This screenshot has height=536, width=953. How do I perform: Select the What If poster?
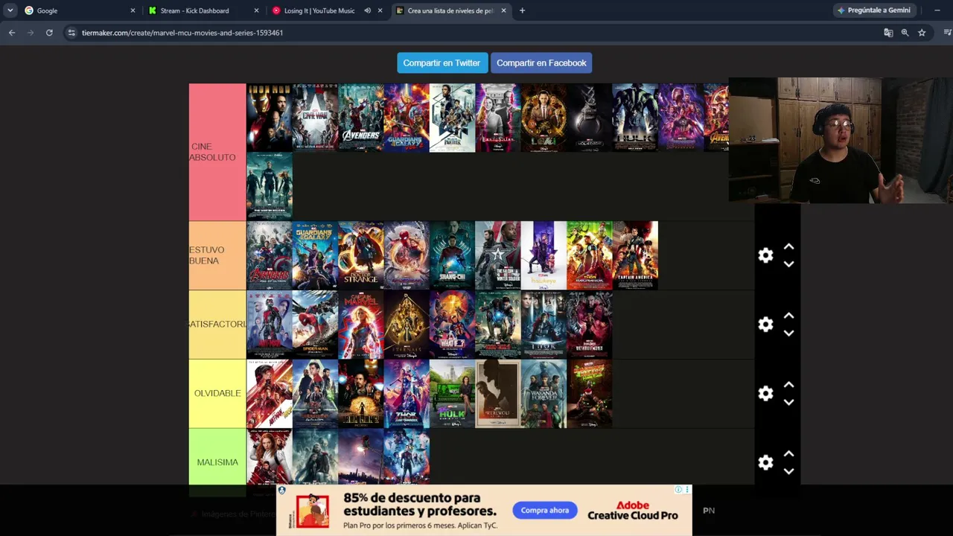point(452,325)
